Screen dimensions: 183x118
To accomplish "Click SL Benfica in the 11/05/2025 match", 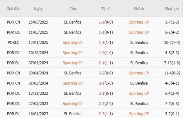I will (x=73, y=32).
